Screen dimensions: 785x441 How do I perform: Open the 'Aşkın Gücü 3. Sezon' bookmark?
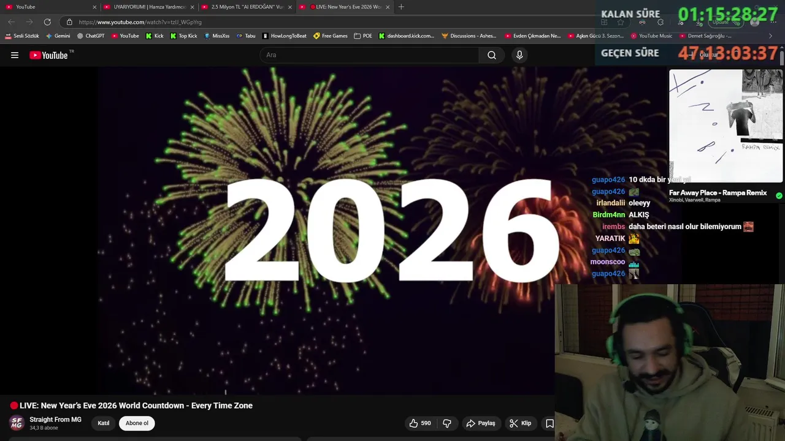tap(596, 36)
